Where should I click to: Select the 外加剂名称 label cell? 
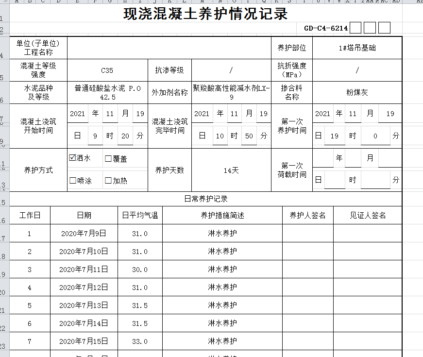169,93
